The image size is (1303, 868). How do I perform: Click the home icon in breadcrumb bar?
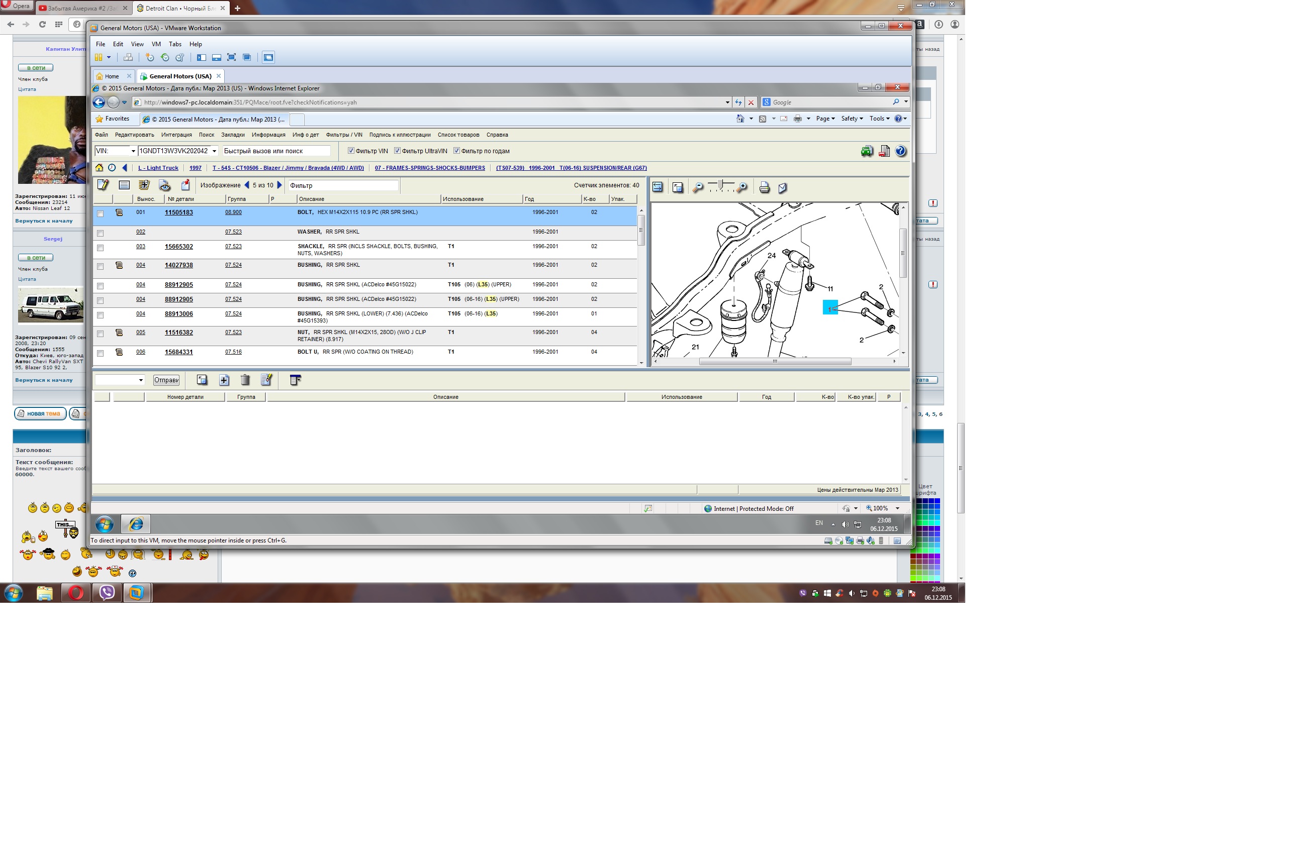pyautogui.click(x=99, y=168)
